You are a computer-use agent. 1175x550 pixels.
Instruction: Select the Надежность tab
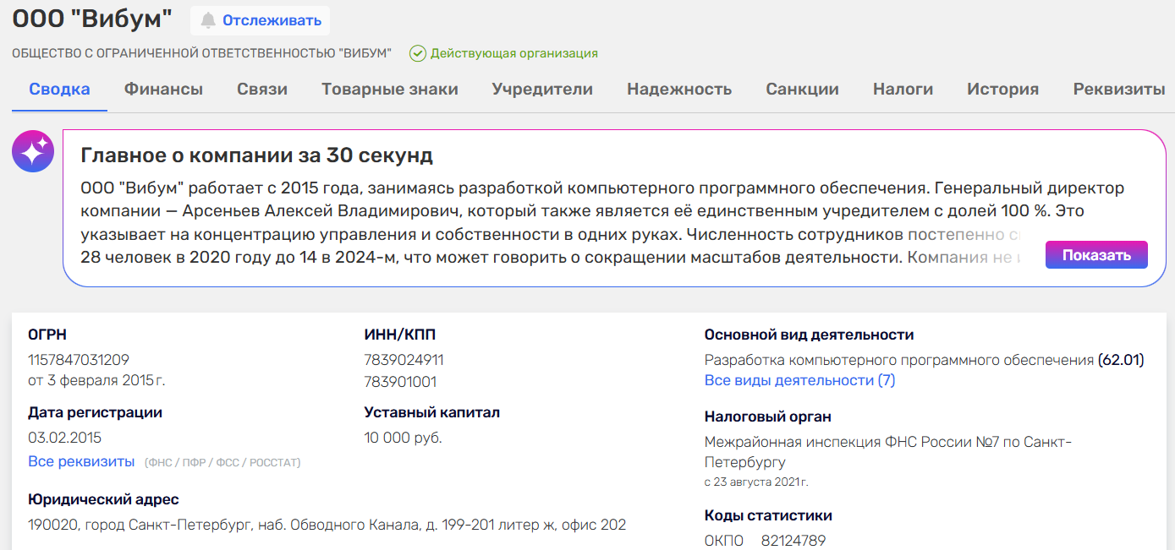[679, 90]
